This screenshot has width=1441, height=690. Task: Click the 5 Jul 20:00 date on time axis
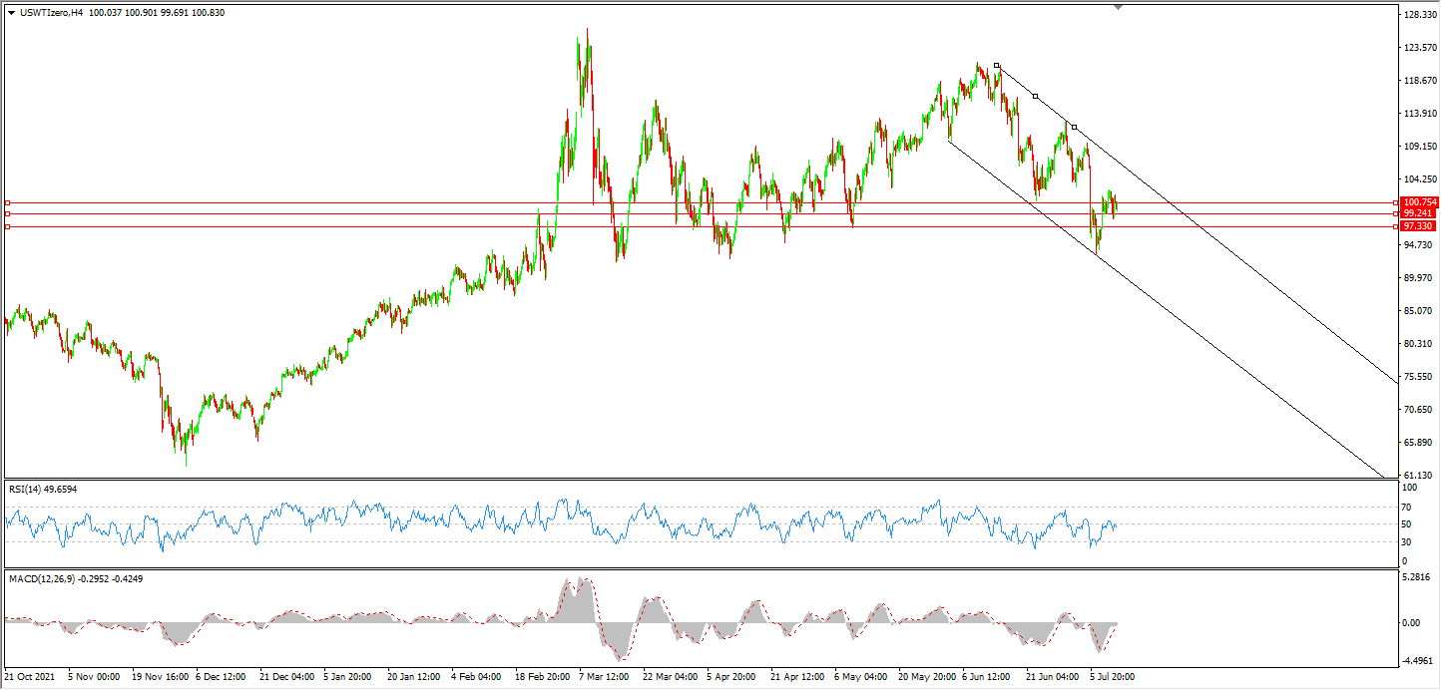point(1112,676)
